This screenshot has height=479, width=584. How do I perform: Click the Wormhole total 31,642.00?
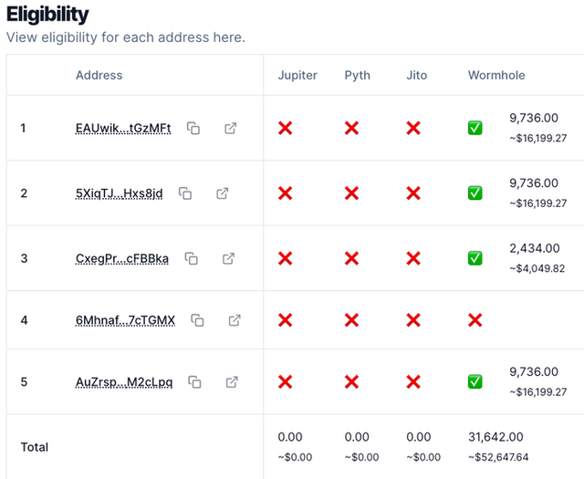click(495, 436)
